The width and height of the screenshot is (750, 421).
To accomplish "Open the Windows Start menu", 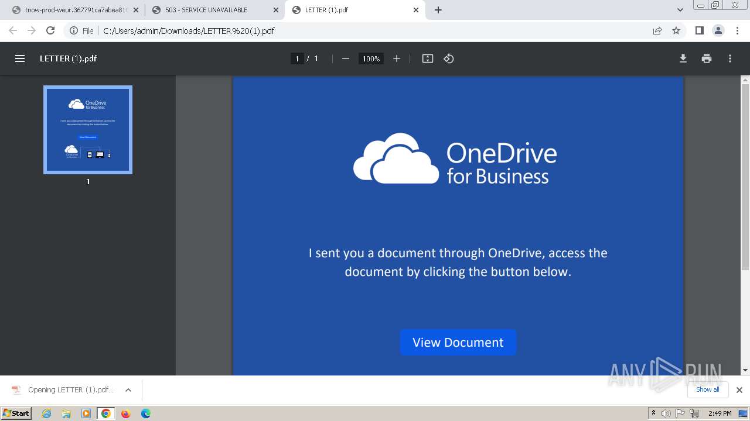I will (x=16, y=413).
